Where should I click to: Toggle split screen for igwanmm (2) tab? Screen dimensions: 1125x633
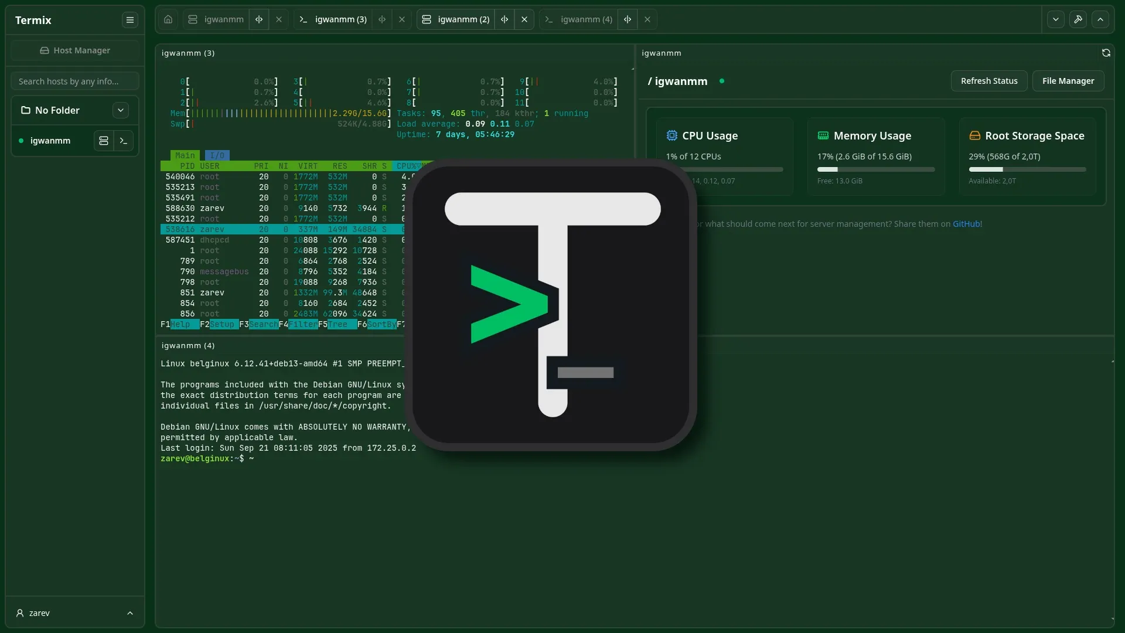504,19
